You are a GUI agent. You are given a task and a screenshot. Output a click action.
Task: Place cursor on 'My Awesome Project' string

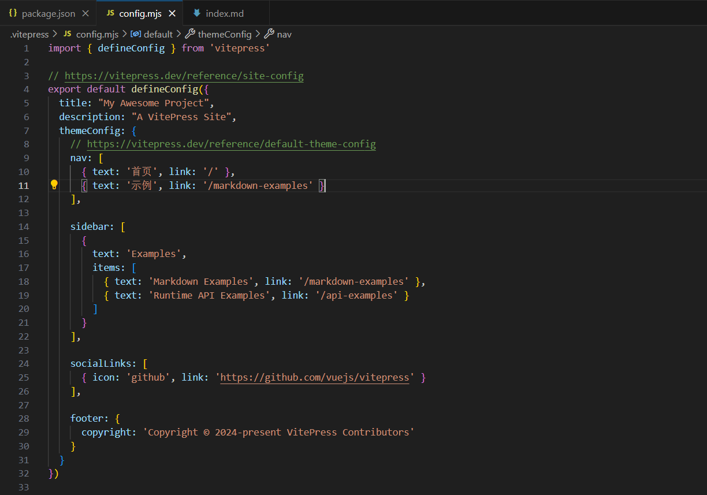pyautogui.click(x=153, y=103)
